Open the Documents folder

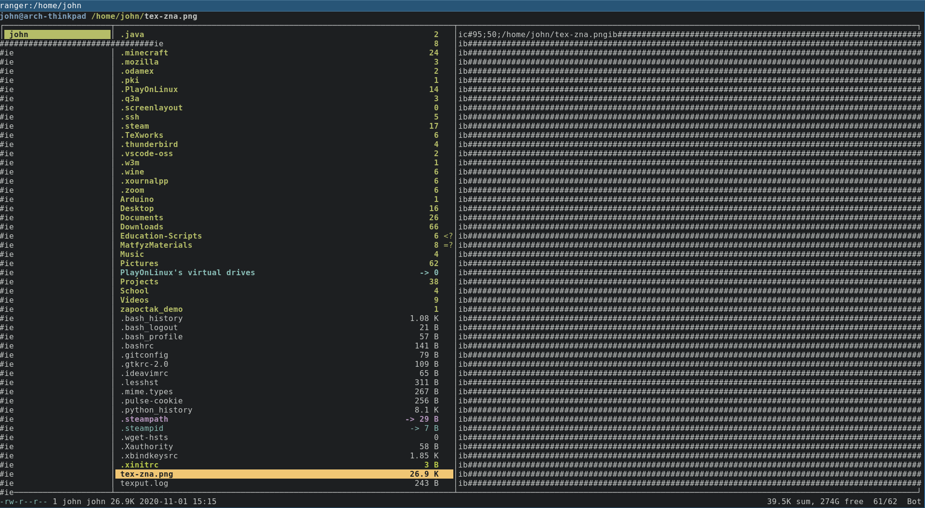click(x=284, y=217)
